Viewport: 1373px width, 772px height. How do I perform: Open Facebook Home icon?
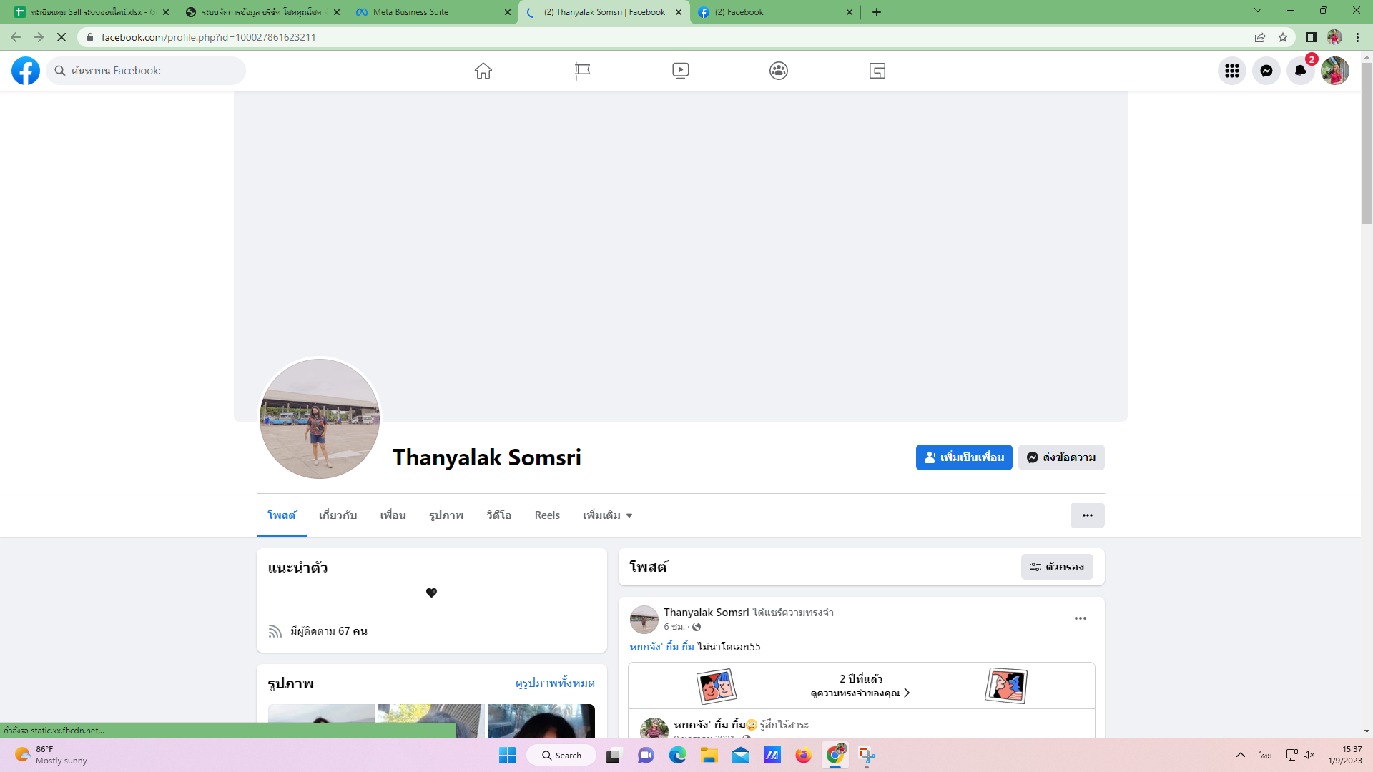483,71
